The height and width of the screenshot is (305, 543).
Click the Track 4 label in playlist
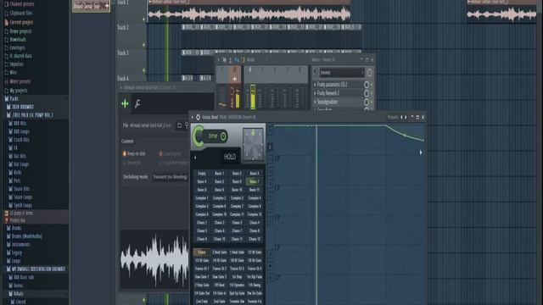(123, 79)
